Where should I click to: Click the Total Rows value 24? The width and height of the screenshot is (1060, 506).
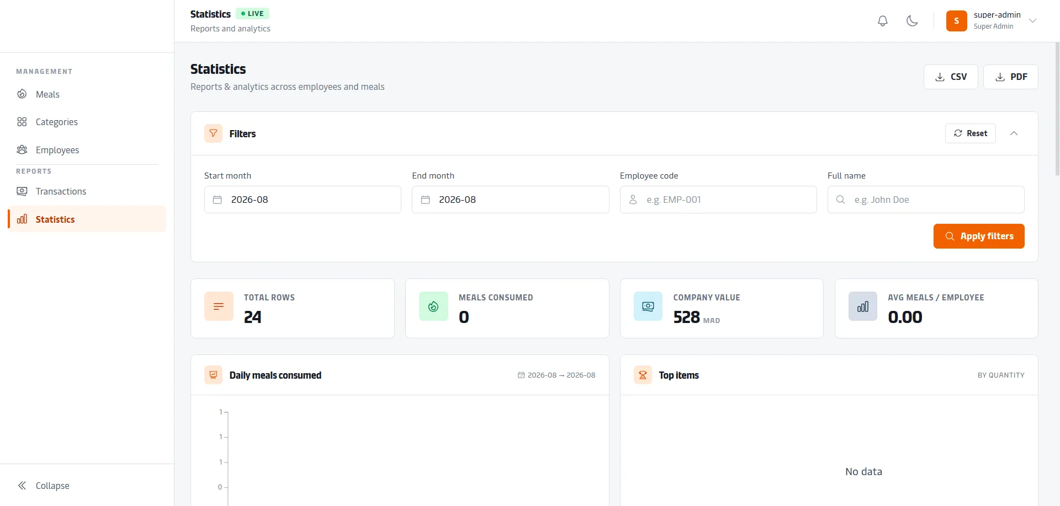[x=253, y=317]
